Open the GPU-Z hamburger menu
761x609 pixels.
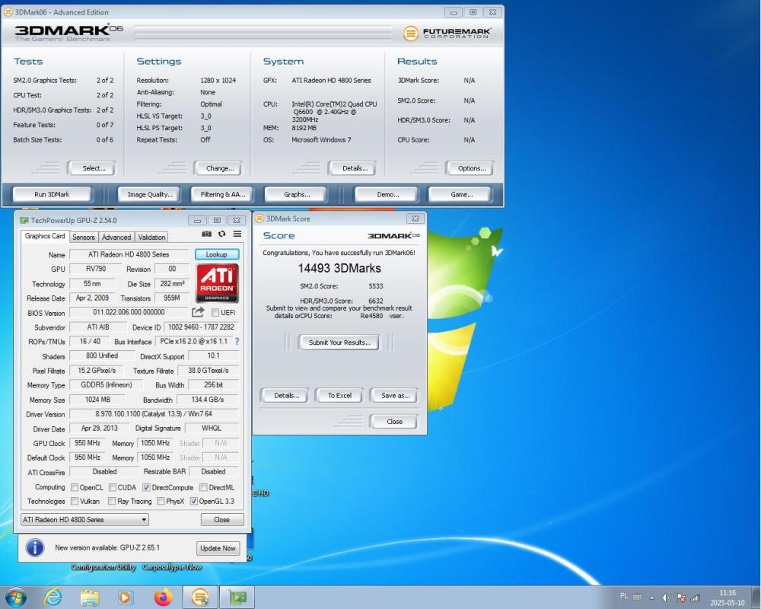coord(237,234)
